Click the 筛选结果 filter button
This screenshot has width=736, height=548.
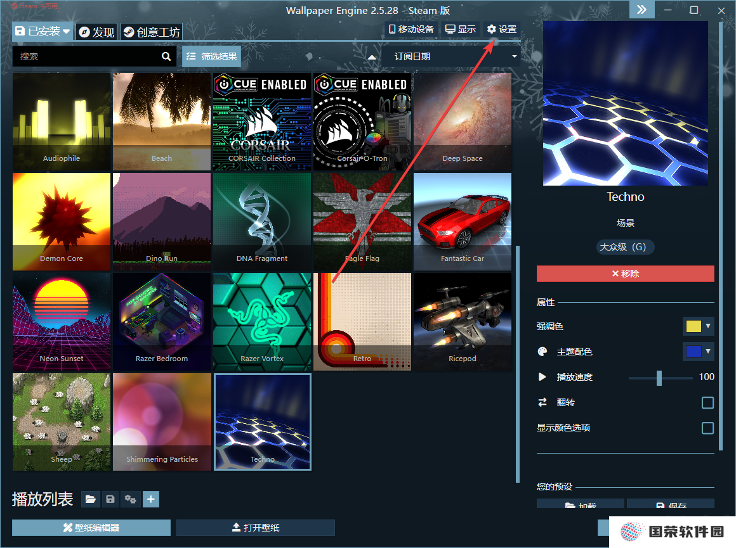click(x=212, y=56)
